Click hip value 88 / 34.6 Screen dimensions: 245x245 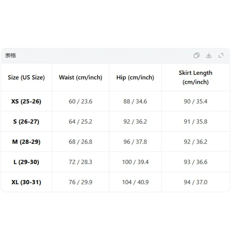coord(135,101)
